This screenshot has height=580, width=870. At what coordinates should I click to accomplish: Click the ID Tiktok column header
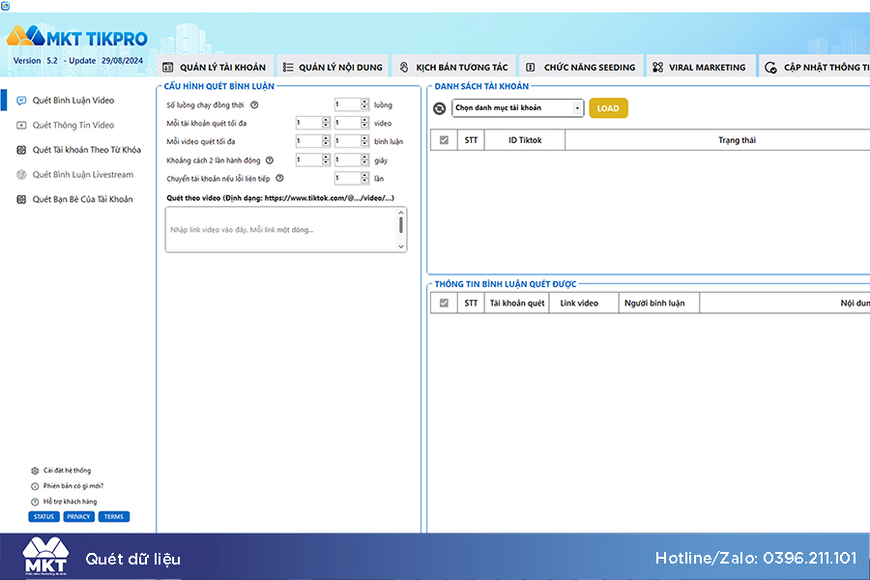pos(525,140)
